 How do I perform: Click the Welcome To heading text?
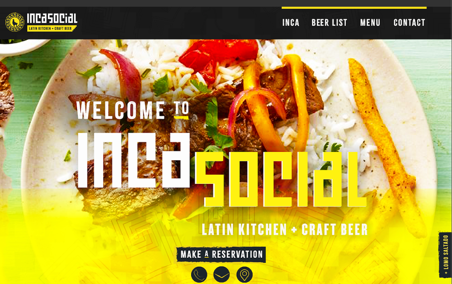[133, 110]
